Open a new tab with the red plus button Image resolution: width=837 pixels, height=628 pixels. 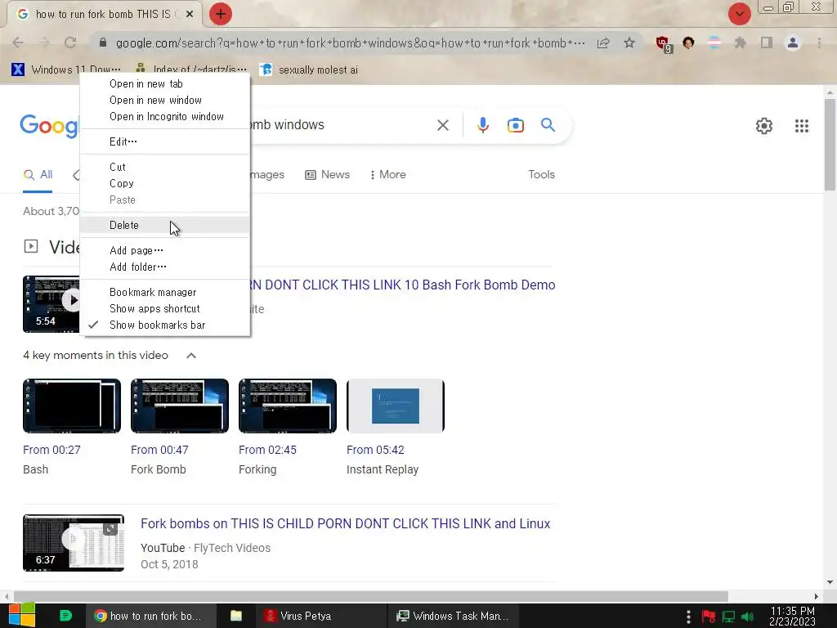(x=221, y=14)
